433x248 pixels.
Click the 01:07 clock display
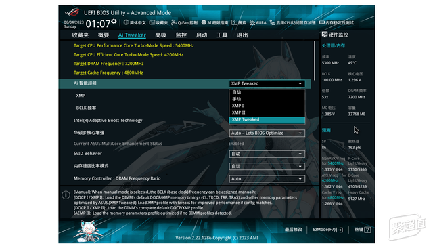98,24
